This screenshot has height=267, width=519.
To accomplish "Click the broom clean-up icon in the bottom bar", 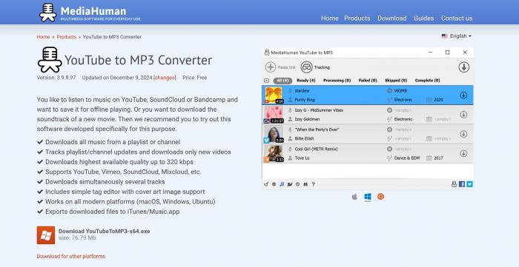I will tap(265, 184).
